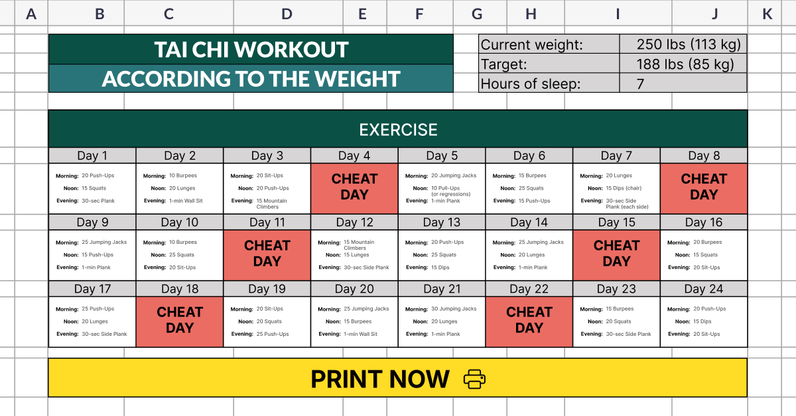The width and height of the screenshot is (796, 416).
Task: Select the current weight value cell
Action: click(x=683, y=44)
